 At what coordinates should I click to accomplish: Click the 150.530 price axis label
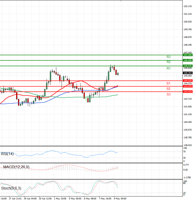click(188, 22)
